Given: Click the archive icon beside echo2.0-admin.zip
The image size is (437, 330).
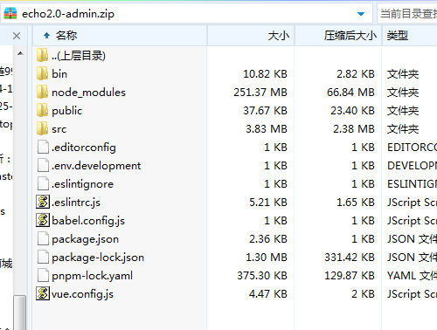Looking at the screenshot, I should click(10, 13).
